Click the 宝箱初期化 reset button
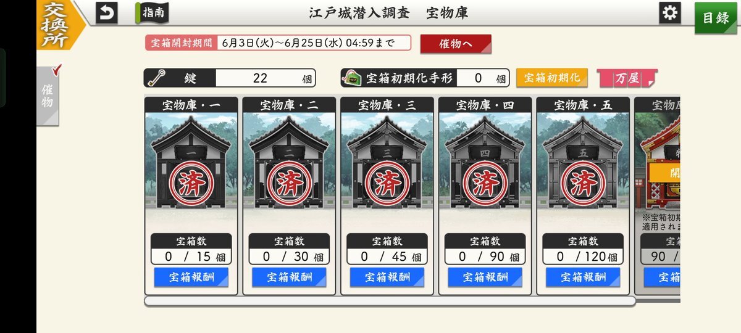Viewport: 741px width, 333px height. click(551, 78)
